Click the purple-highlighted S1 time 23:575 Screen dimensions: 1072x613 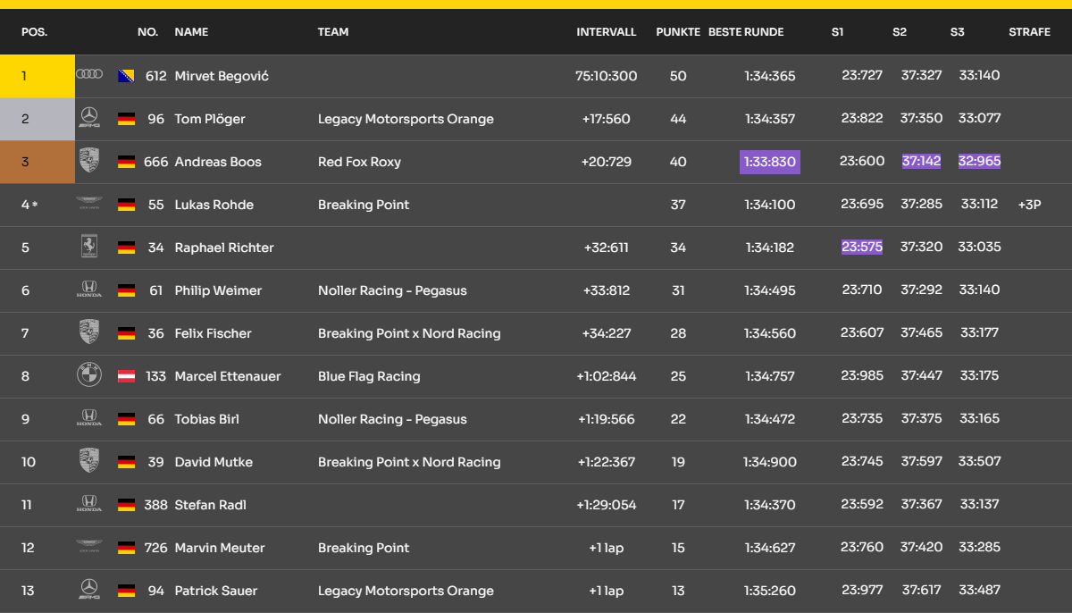(x=861, y=248)
